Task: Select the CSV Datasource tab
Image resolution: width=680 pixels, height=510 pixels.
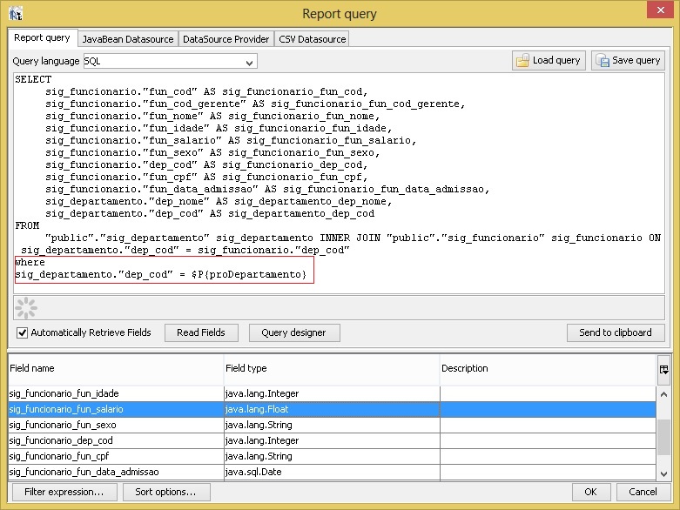Action: 312,39
